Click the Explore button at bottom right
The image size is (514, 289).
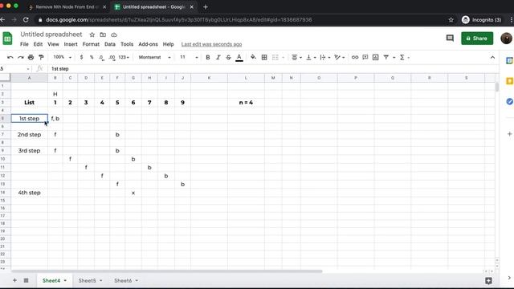pos(488,280)
